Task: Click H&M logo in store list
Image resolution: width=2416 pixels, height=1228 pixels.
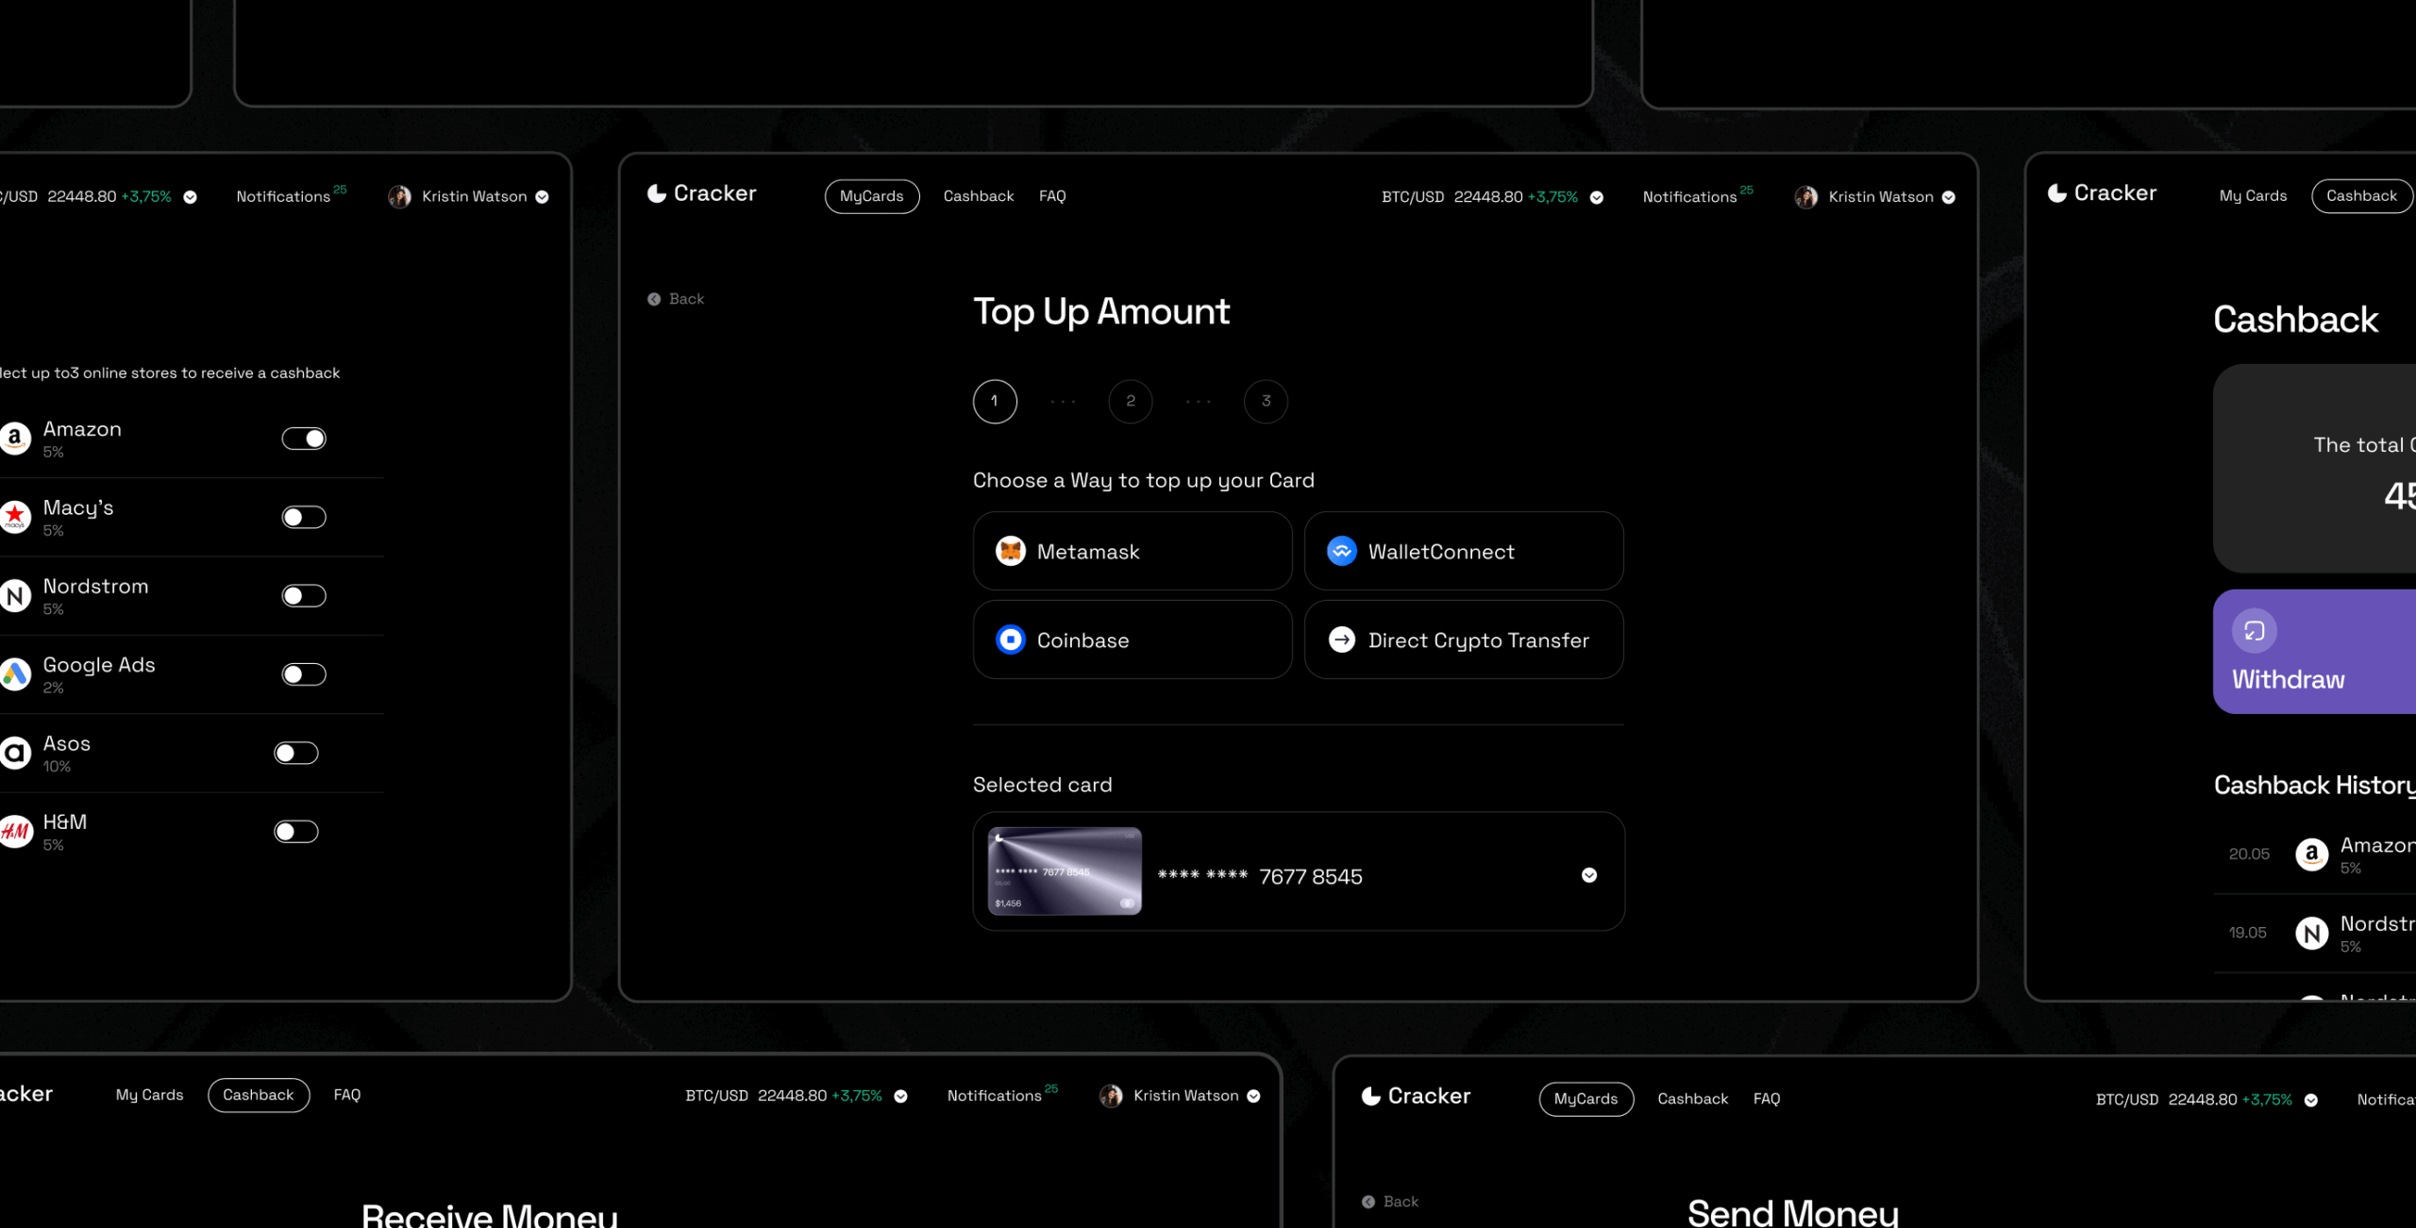Action: pyautogui.click(x=15, y=832)
